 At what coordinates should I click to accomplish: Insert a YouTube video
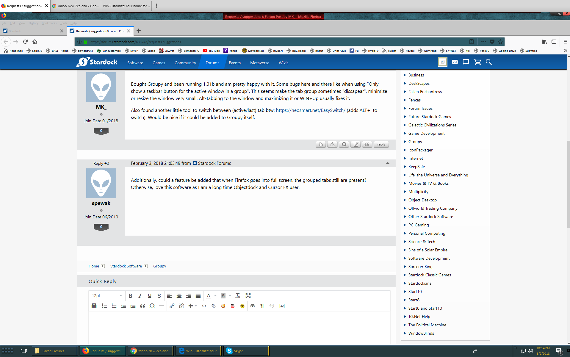pyautogui.click(x=233, y=306)
